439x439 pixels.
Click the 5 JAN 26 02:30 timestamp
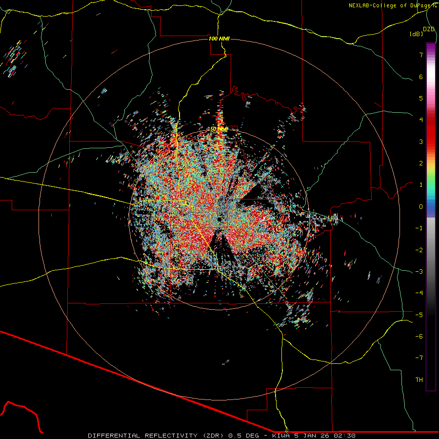pyautogui.click(x=324, y=436)
